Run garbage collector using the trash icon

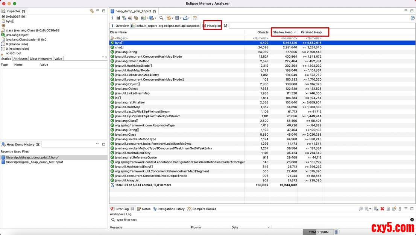point(336,232)
